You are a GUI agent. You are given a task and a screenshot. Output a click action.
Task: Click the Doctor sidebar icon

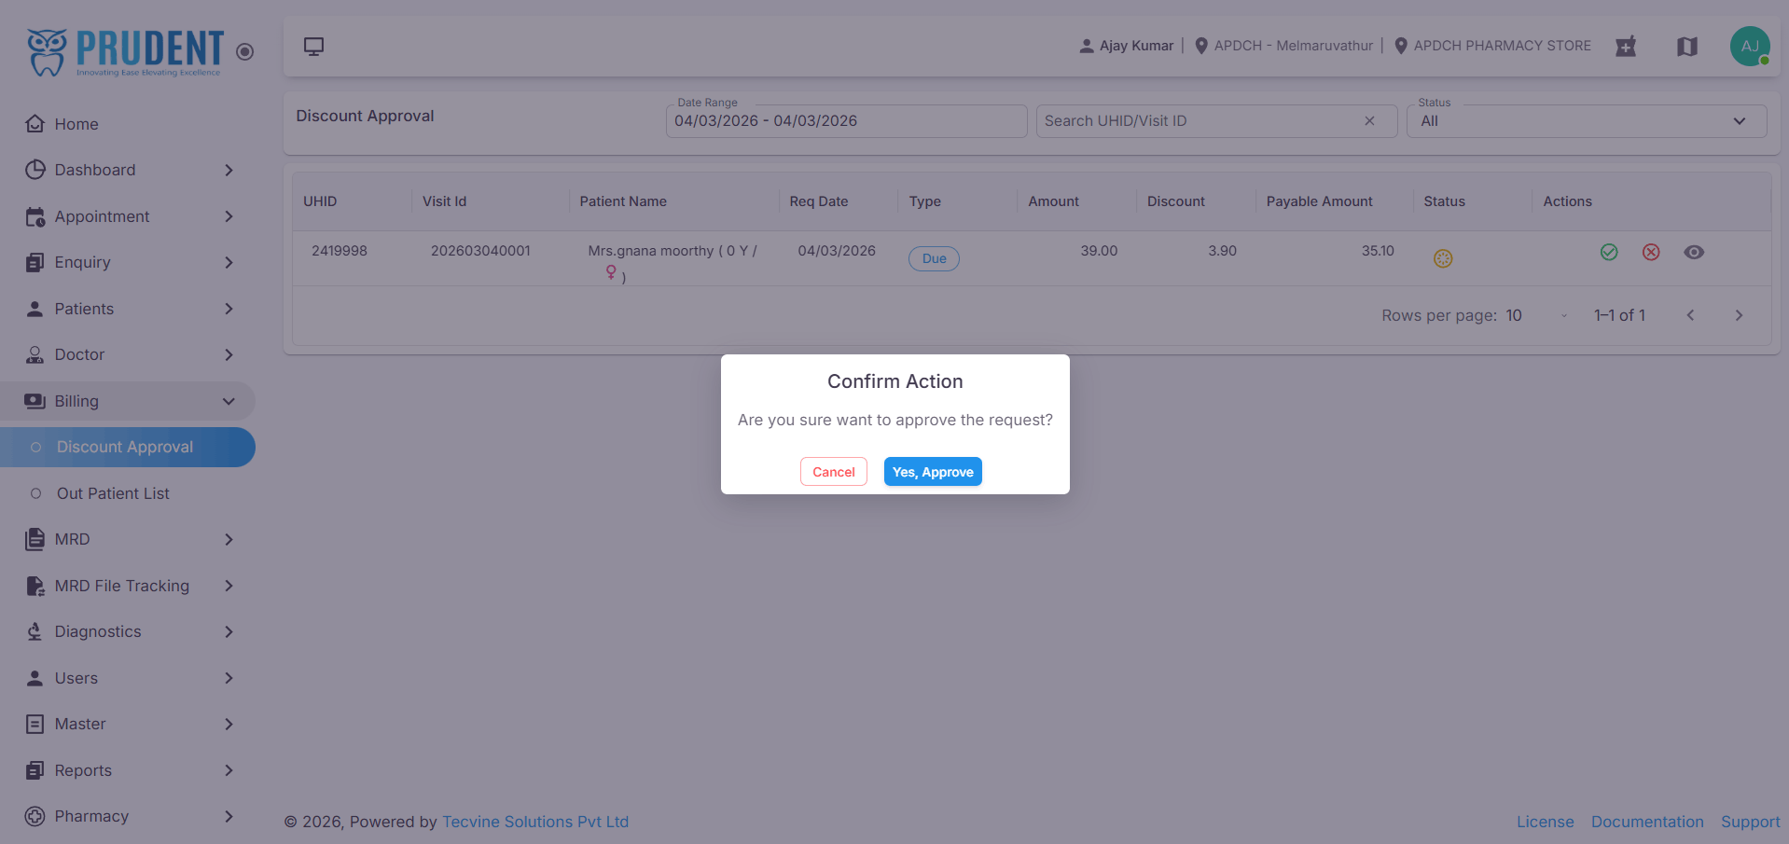click(35, 354)
